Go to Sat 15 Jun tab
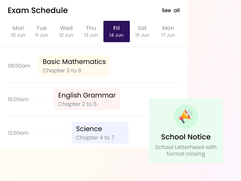241x181 pixels. pos(142,31)
